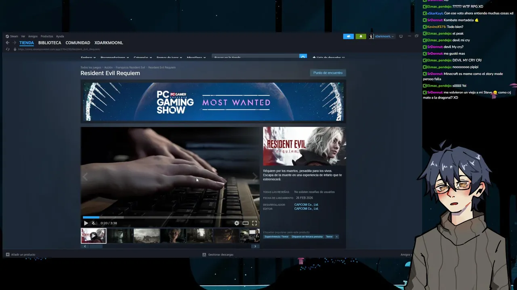This screenshot has height=290, width=517.
Task: Toggle theater mode in video player
Action: pyautogui.click(x=246, y=223)
